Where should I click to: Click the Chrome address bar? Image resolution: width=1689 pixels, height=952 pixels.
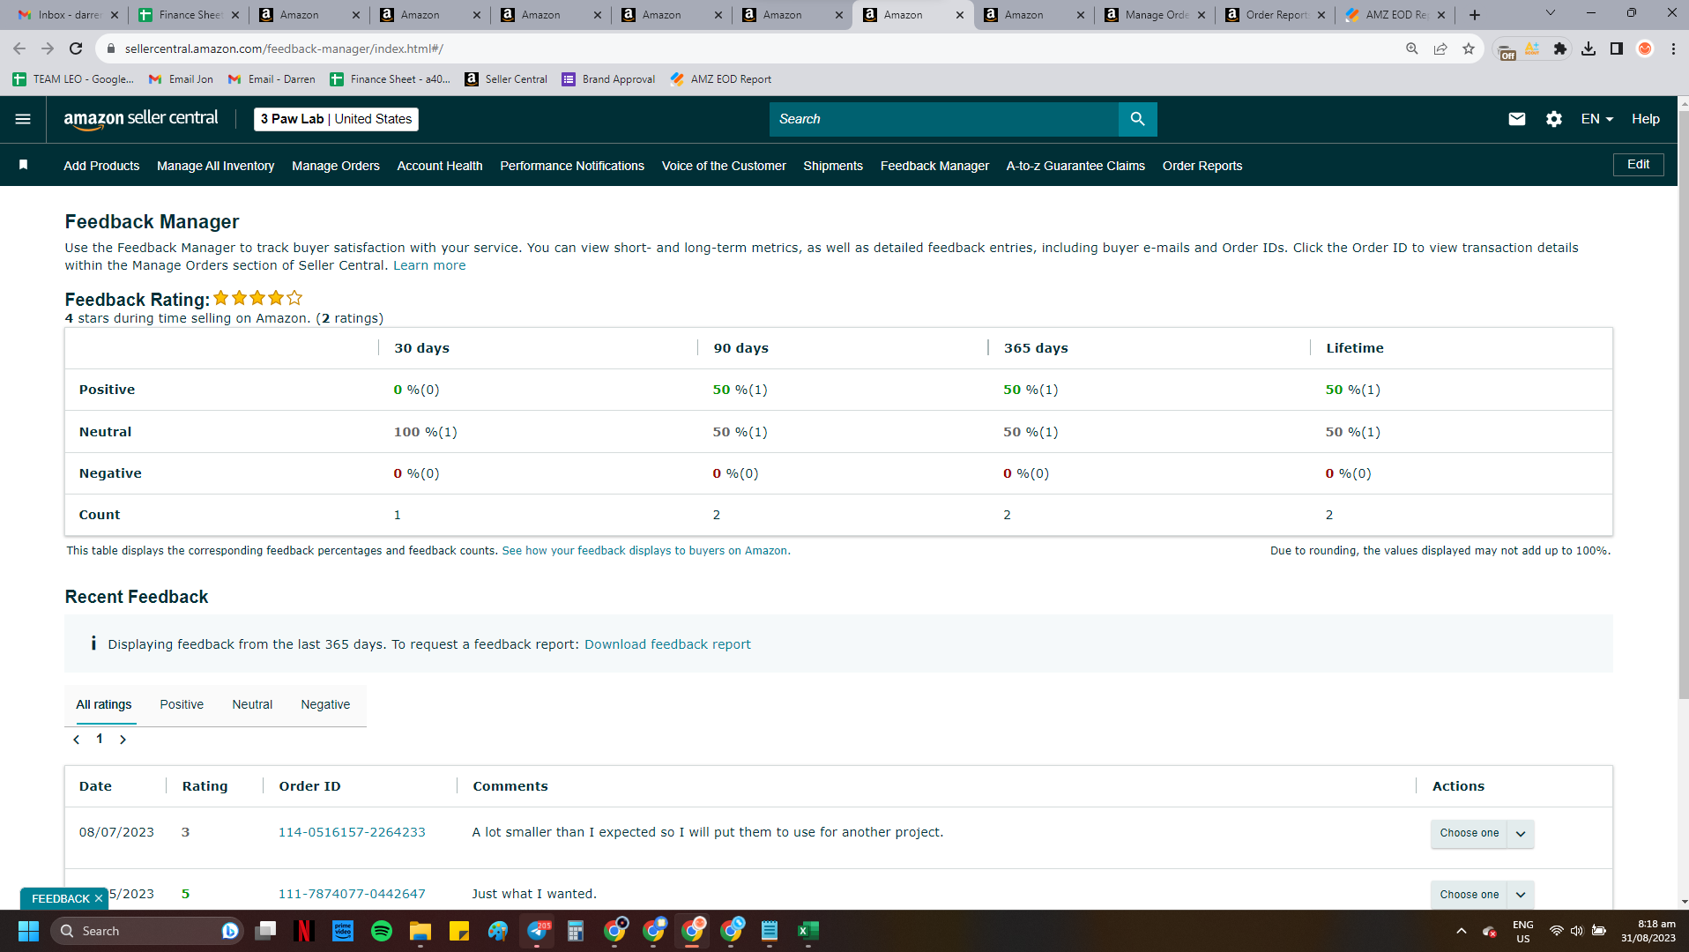point(749,48)
